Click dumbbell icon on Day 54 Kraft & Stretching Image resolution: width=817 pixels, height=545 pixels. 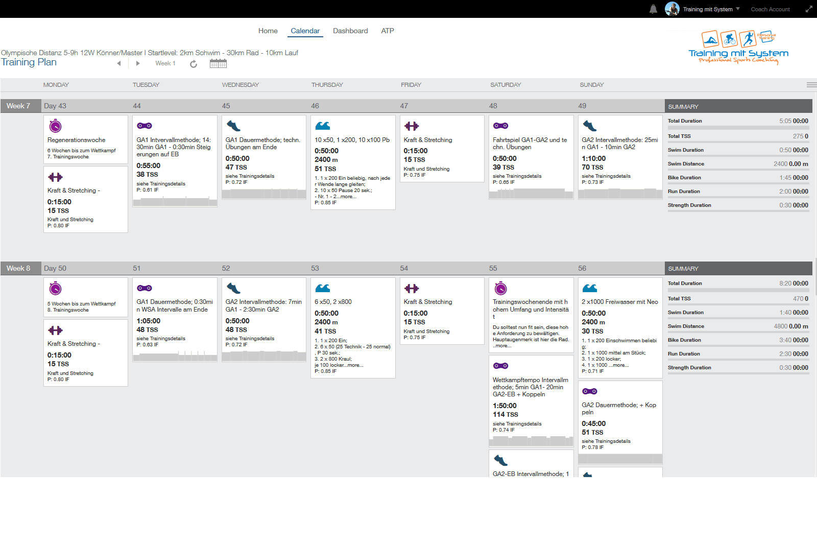click(412, 289)
